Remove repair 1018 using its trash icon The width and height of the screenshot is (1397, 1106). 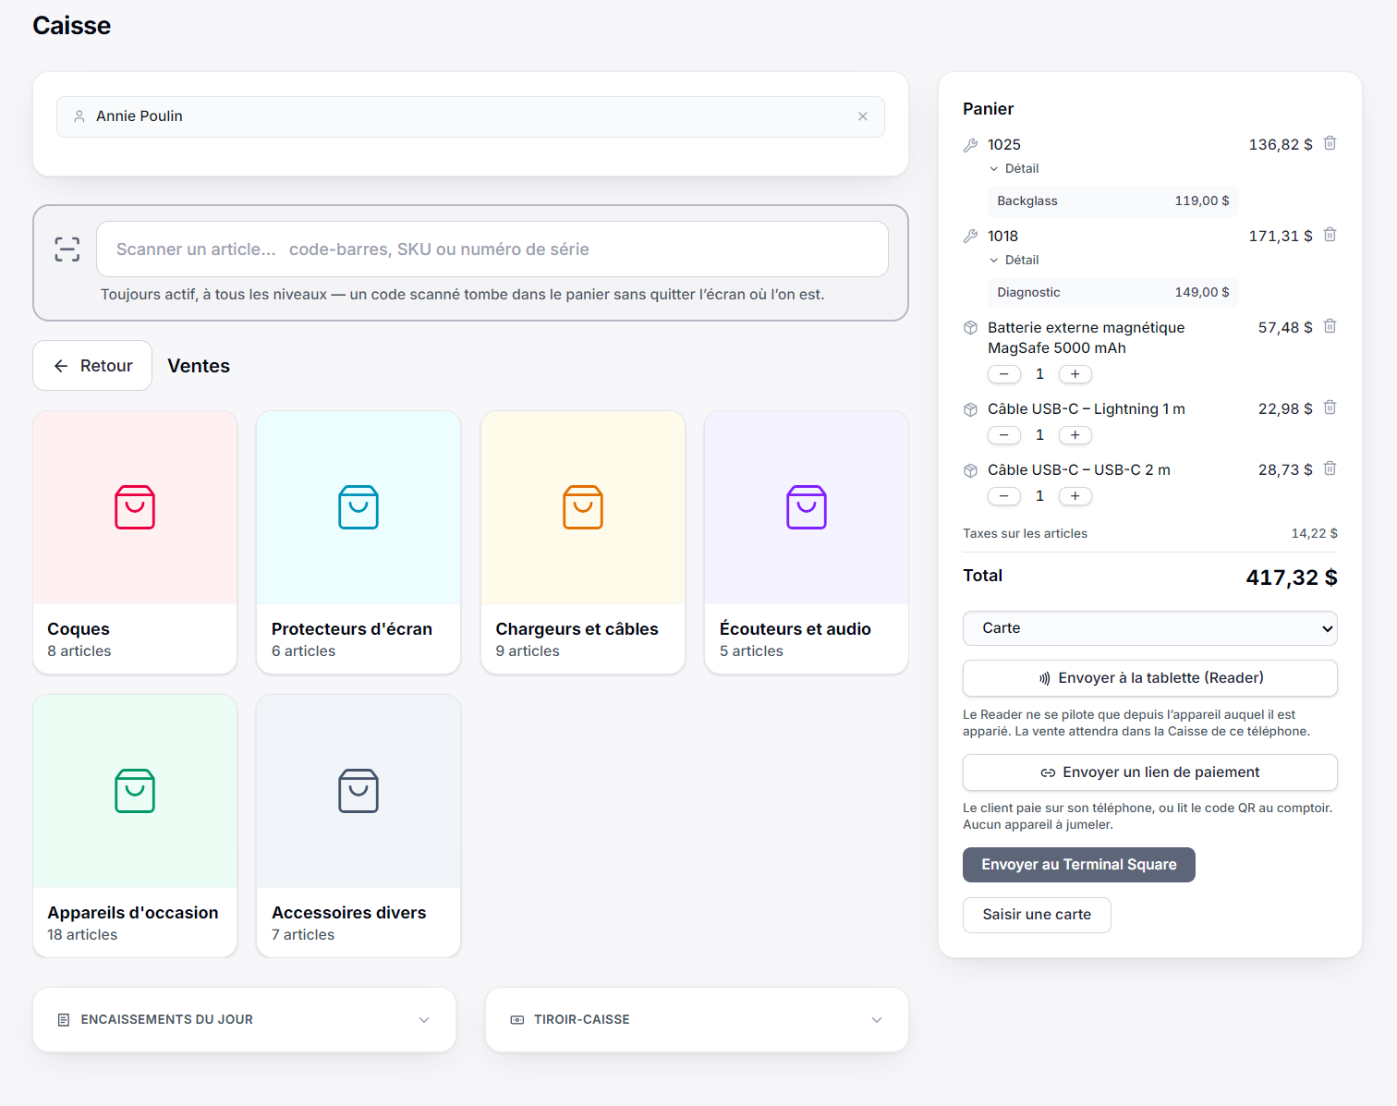point(1330,235)
